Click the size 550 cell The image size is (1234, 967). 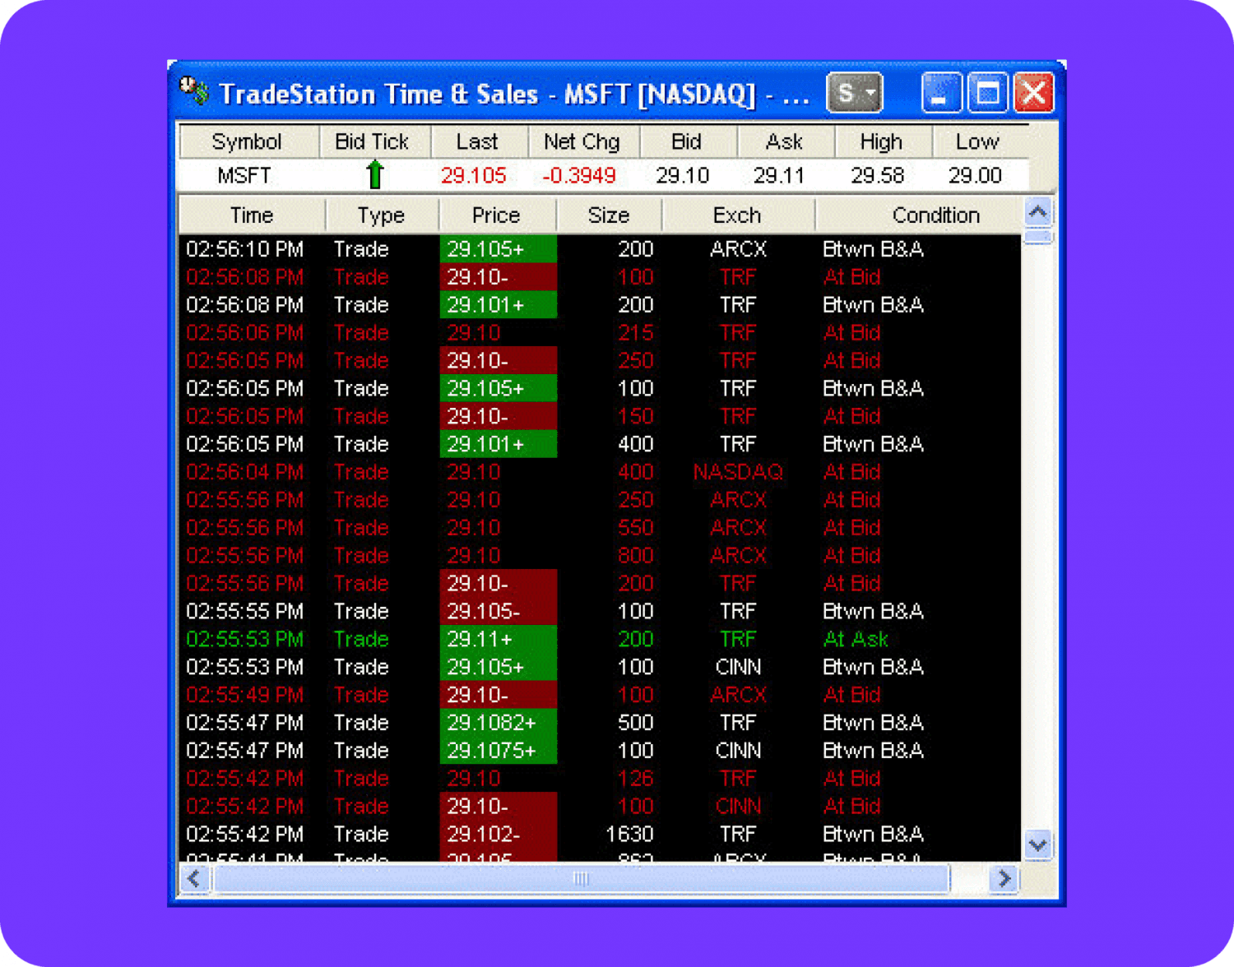636,528
